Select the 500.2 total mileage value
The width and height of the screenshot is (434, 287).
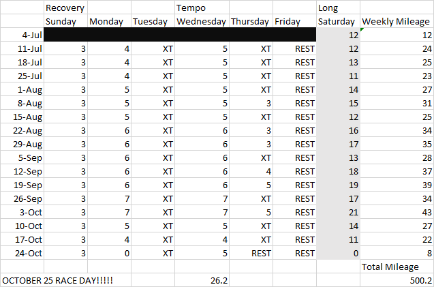click(397, 280)
